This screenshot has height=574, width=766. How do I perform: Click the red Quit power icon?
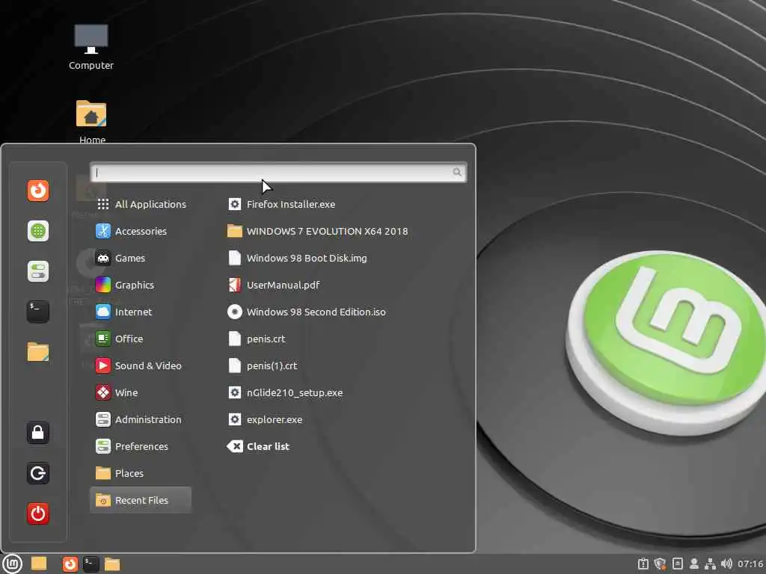(38, 513)
